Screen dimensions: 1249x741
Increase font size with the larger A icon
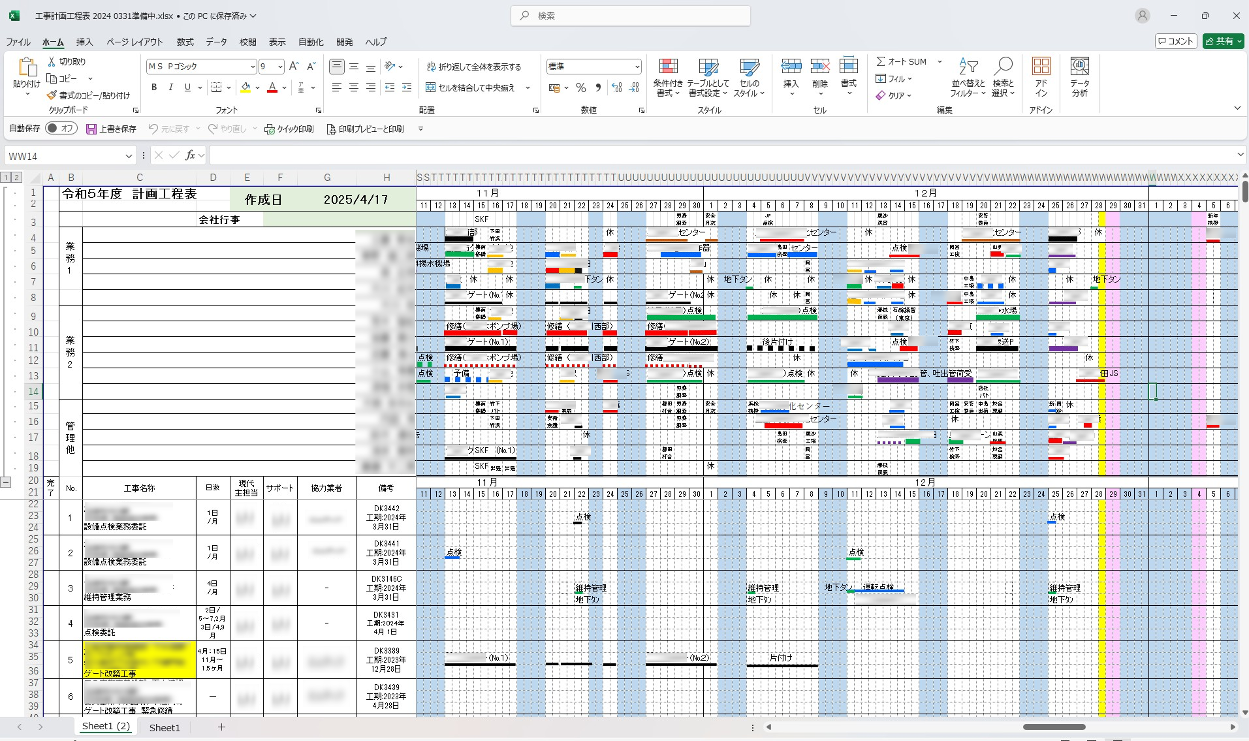[294, 66]
